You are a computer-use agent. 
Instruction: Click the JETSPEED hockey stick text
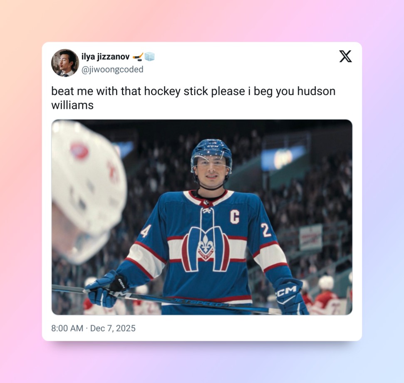click(198, 302)
